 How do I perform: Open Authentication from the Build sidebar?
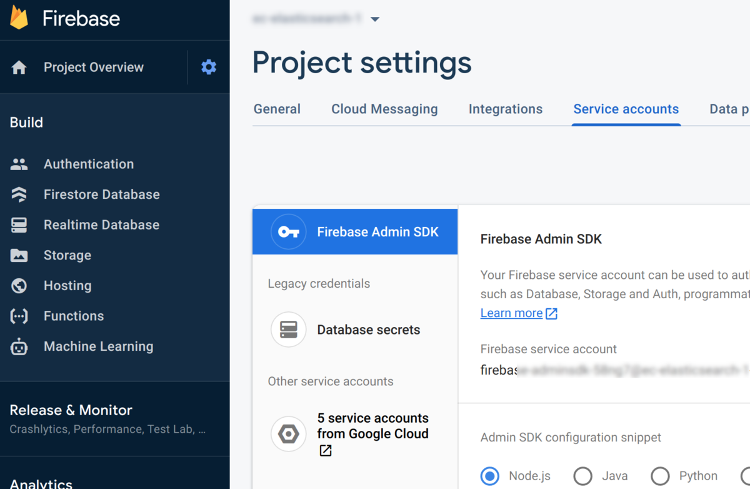pyautogui.click(x=88, y=164)
